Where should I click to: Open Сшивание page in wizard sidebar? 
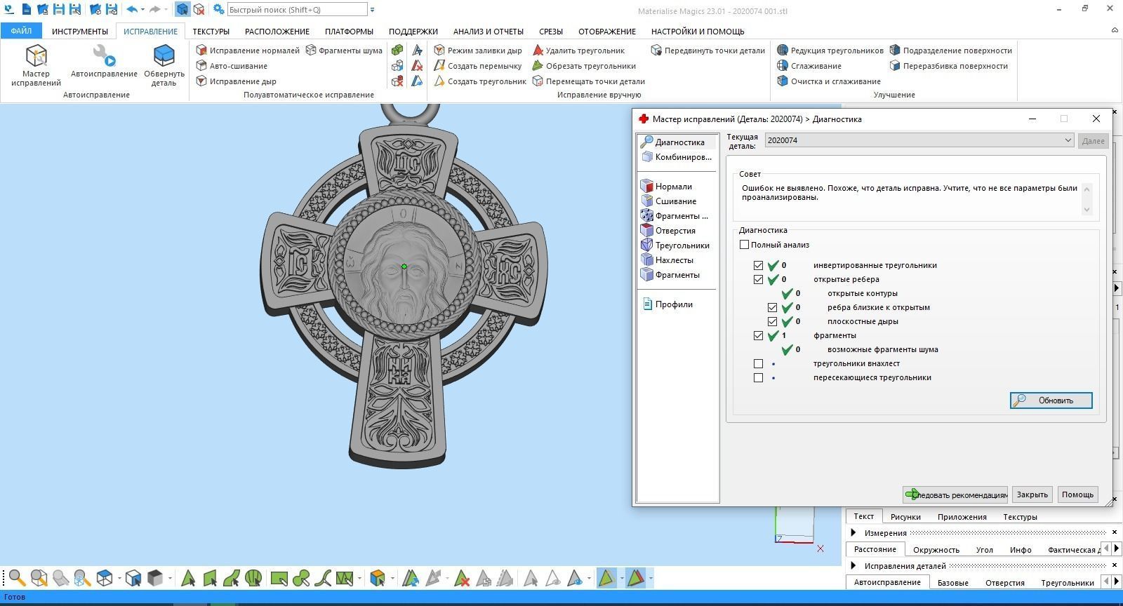(676, 201)
